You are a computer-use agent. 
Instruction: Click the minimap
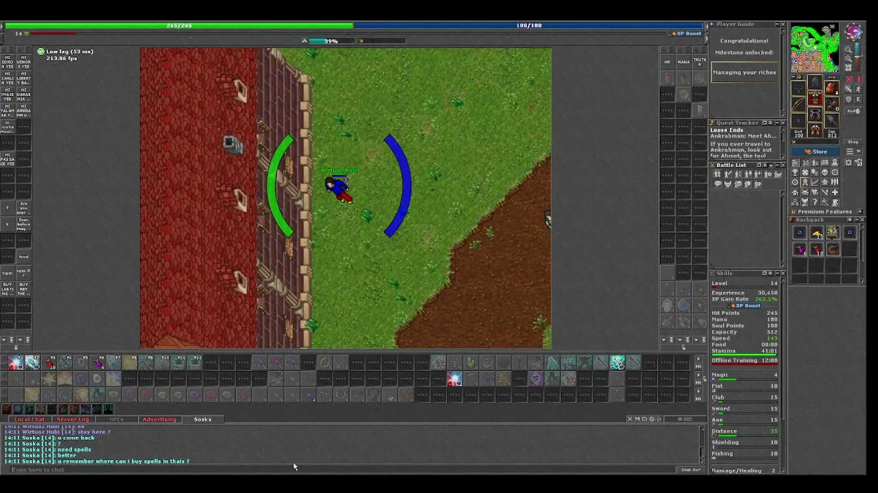click(815, 48)
